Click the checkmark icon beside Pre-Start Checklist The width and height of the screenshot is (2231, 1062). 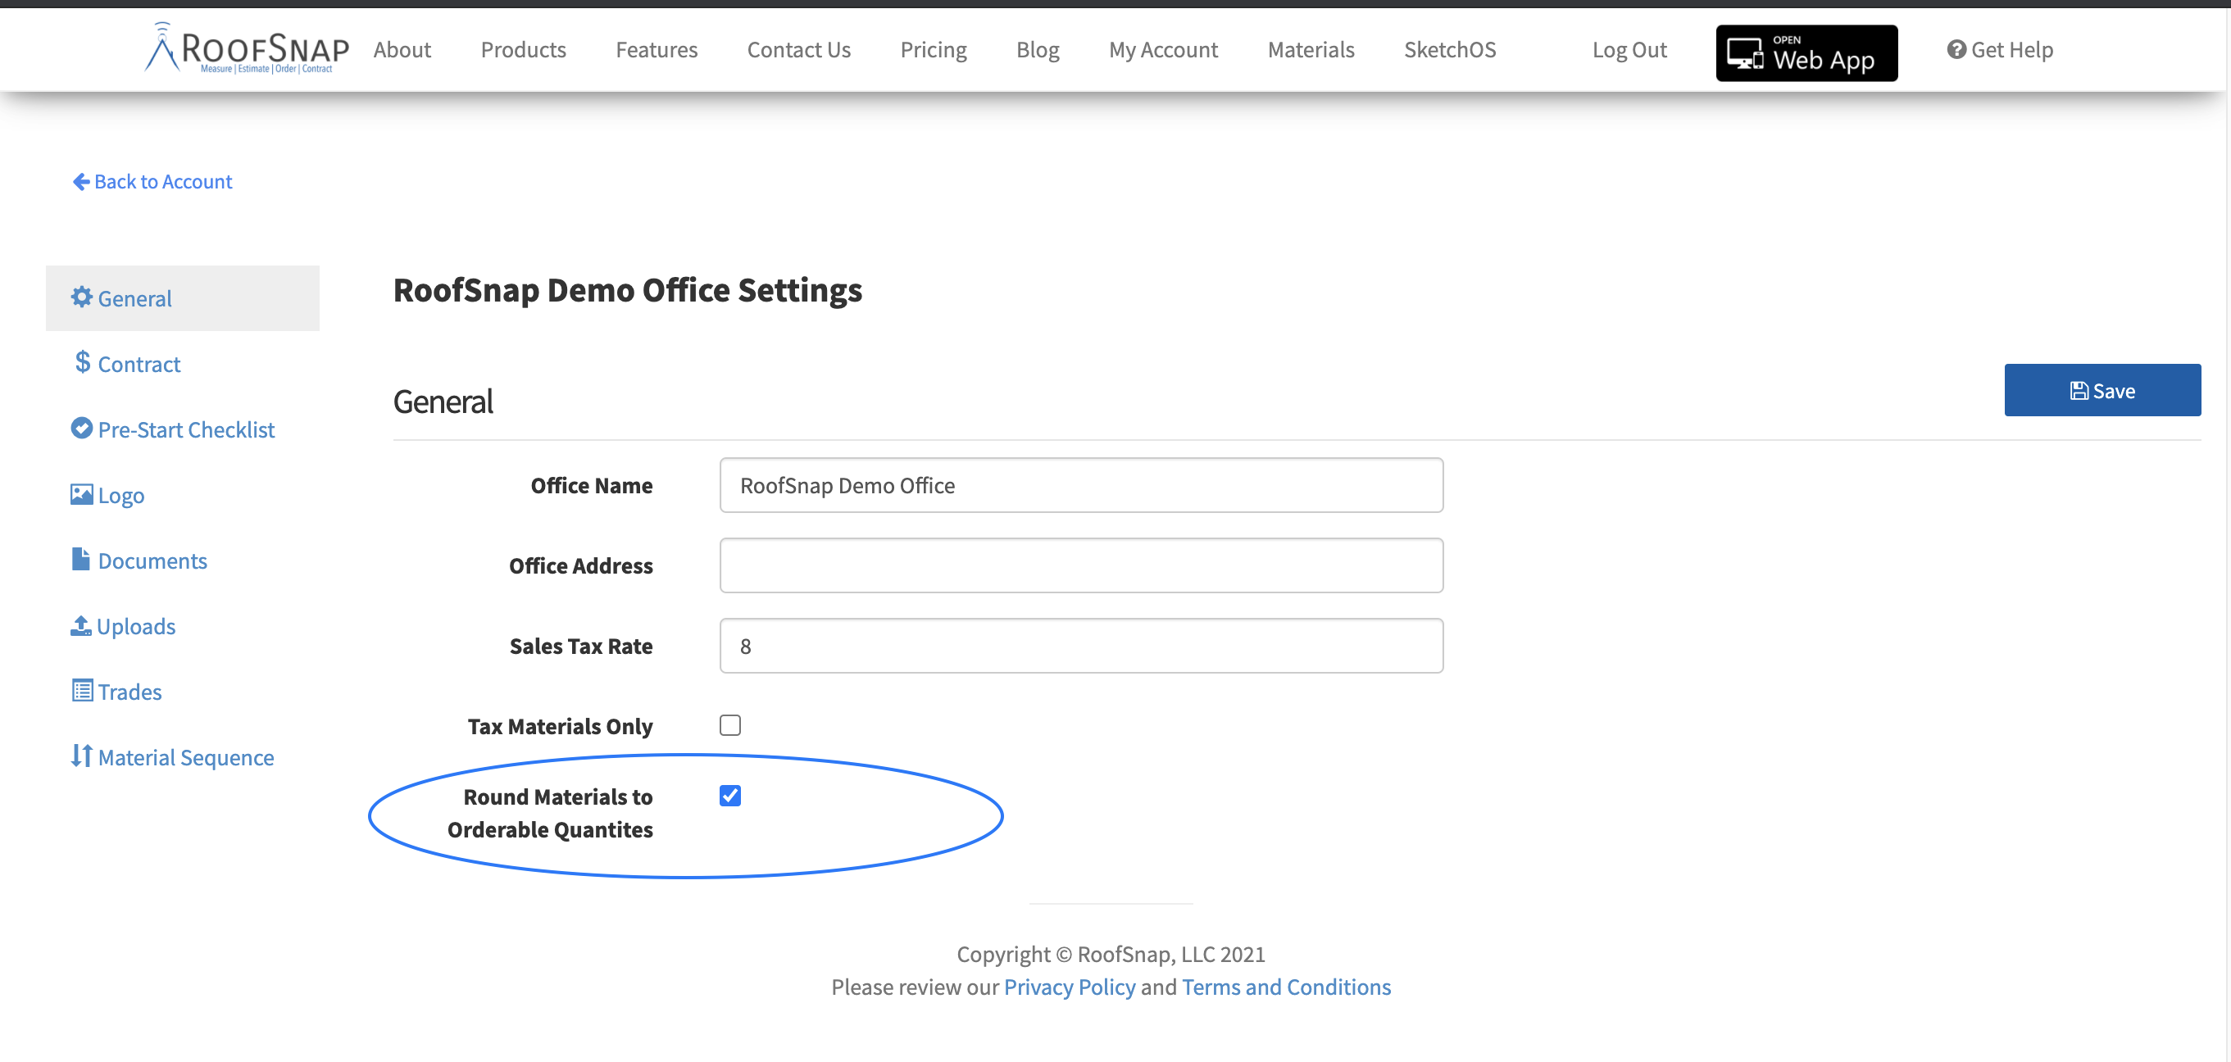(81, 428)
